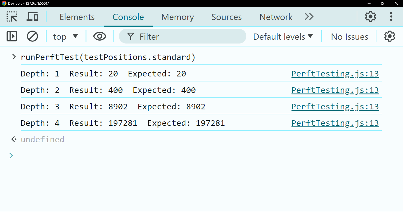Activate the inspect element picker icon
The image size is (403, 212).
(12, 17)
